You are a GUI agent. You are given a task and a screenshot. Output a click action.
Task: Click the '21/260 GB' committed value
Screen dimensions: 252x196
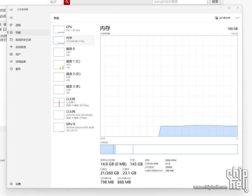[110, 173]
